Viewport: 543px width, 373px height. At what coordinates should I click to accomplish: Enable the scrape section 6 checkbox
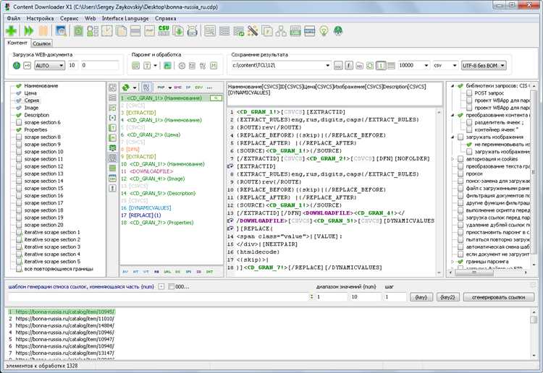coord(19,122)
